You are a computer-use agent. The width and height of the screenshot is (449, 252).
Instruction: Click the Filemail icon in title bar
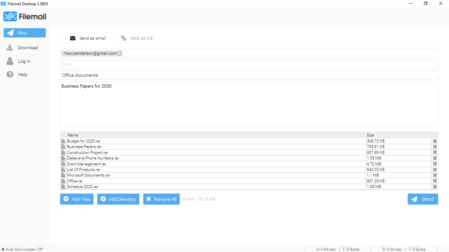coord(4,3)
